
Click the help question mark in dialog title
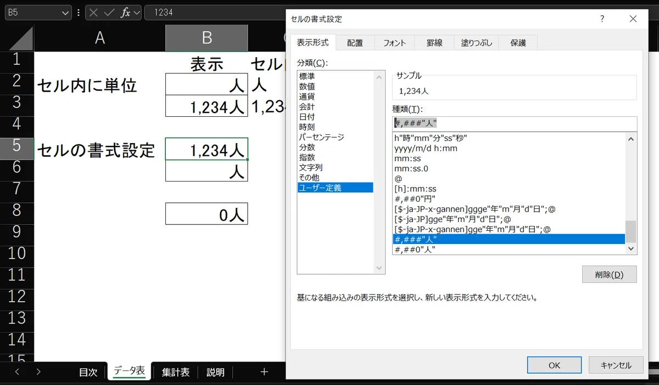pyautogui.click(x=602, y=19)
